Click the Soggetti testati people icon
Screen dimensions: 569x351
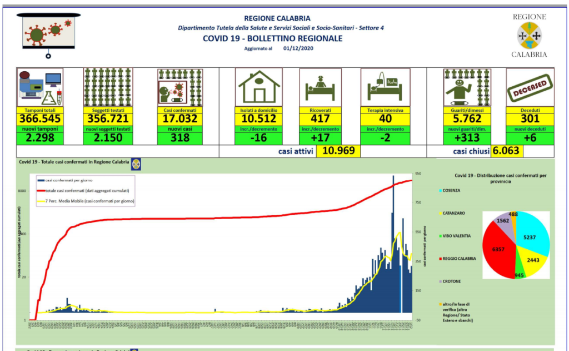click(108, 87)
